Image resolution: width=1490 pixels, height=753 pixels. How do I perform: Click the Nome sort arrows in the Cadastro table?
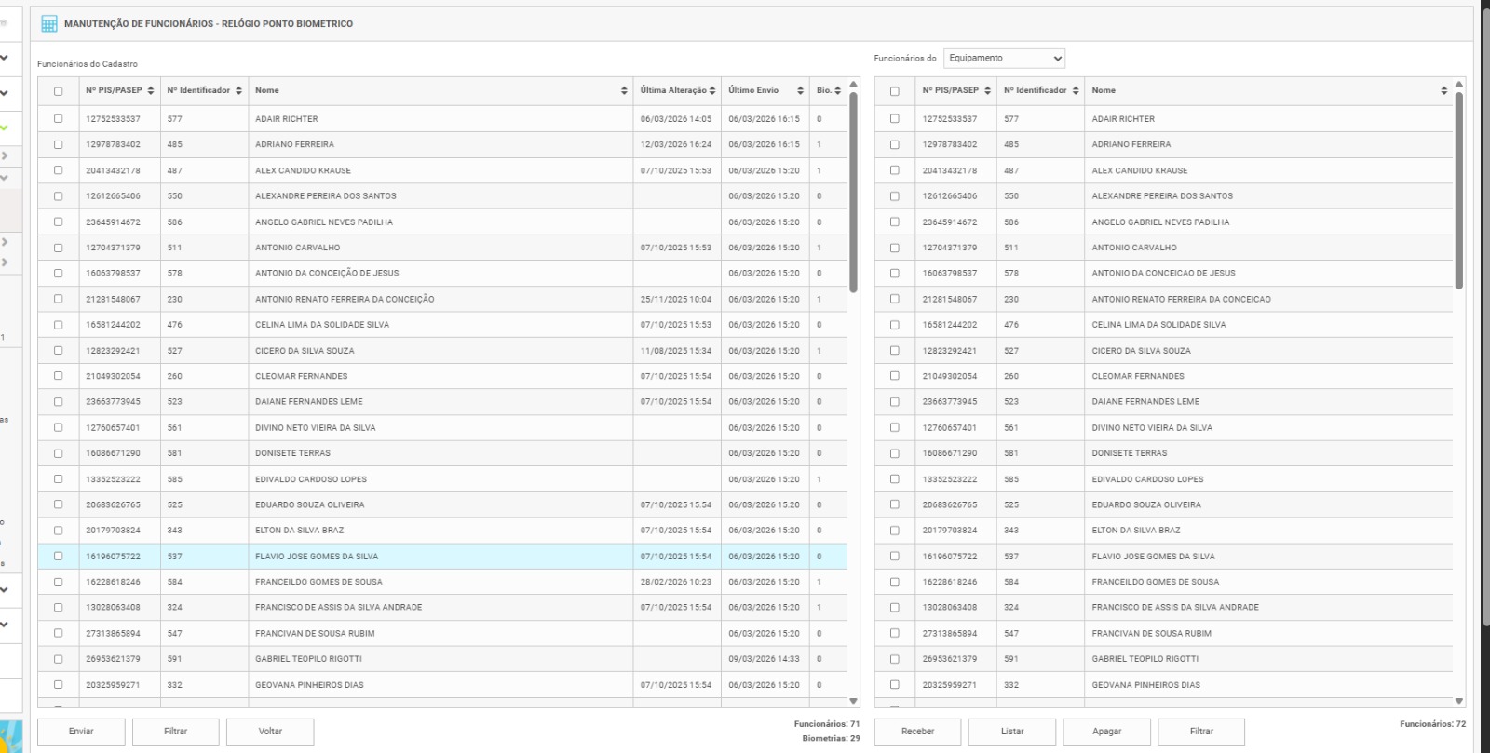pos(624,91)
